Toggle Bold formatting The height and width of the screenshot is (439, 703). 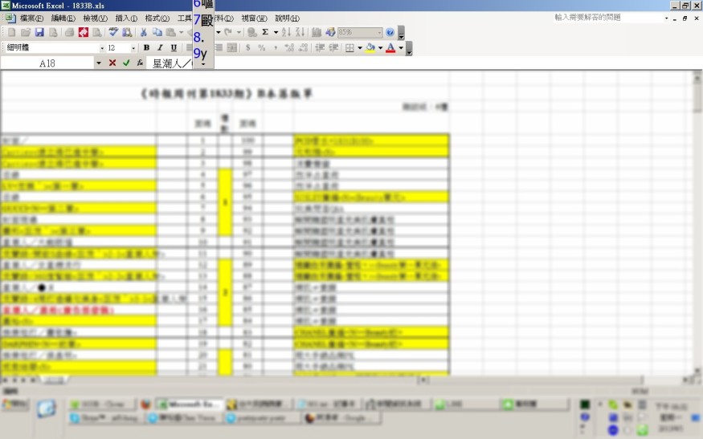[x=147, y=48]
